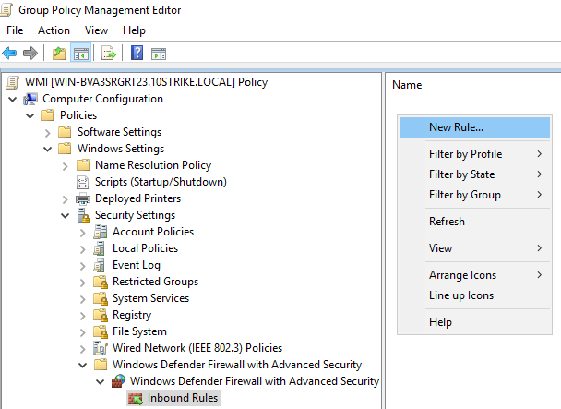Viewport: 561px width, 409px height.
Task: Click the Export List toolbar icon
Action: click(x=109, y=54)
